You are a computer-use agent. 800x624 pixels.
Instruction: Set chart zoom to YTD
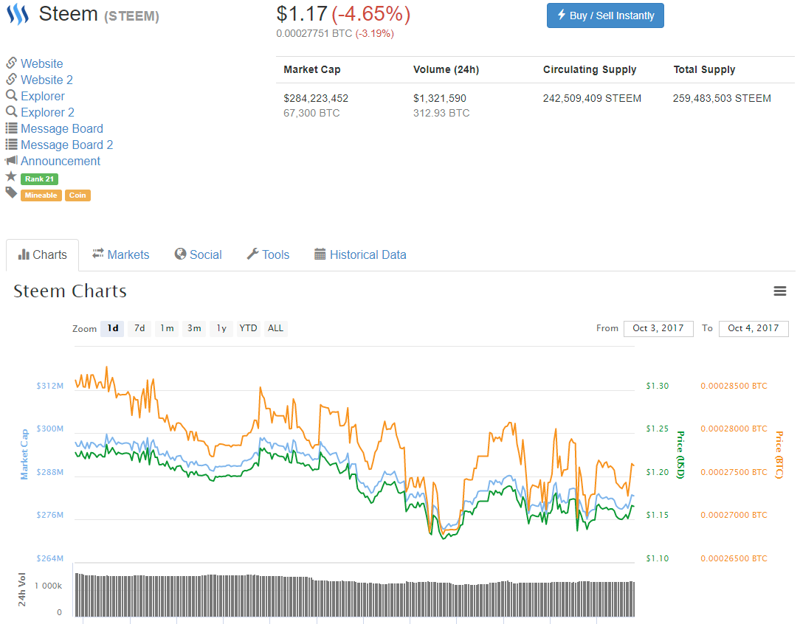click(x=249, y=328)
